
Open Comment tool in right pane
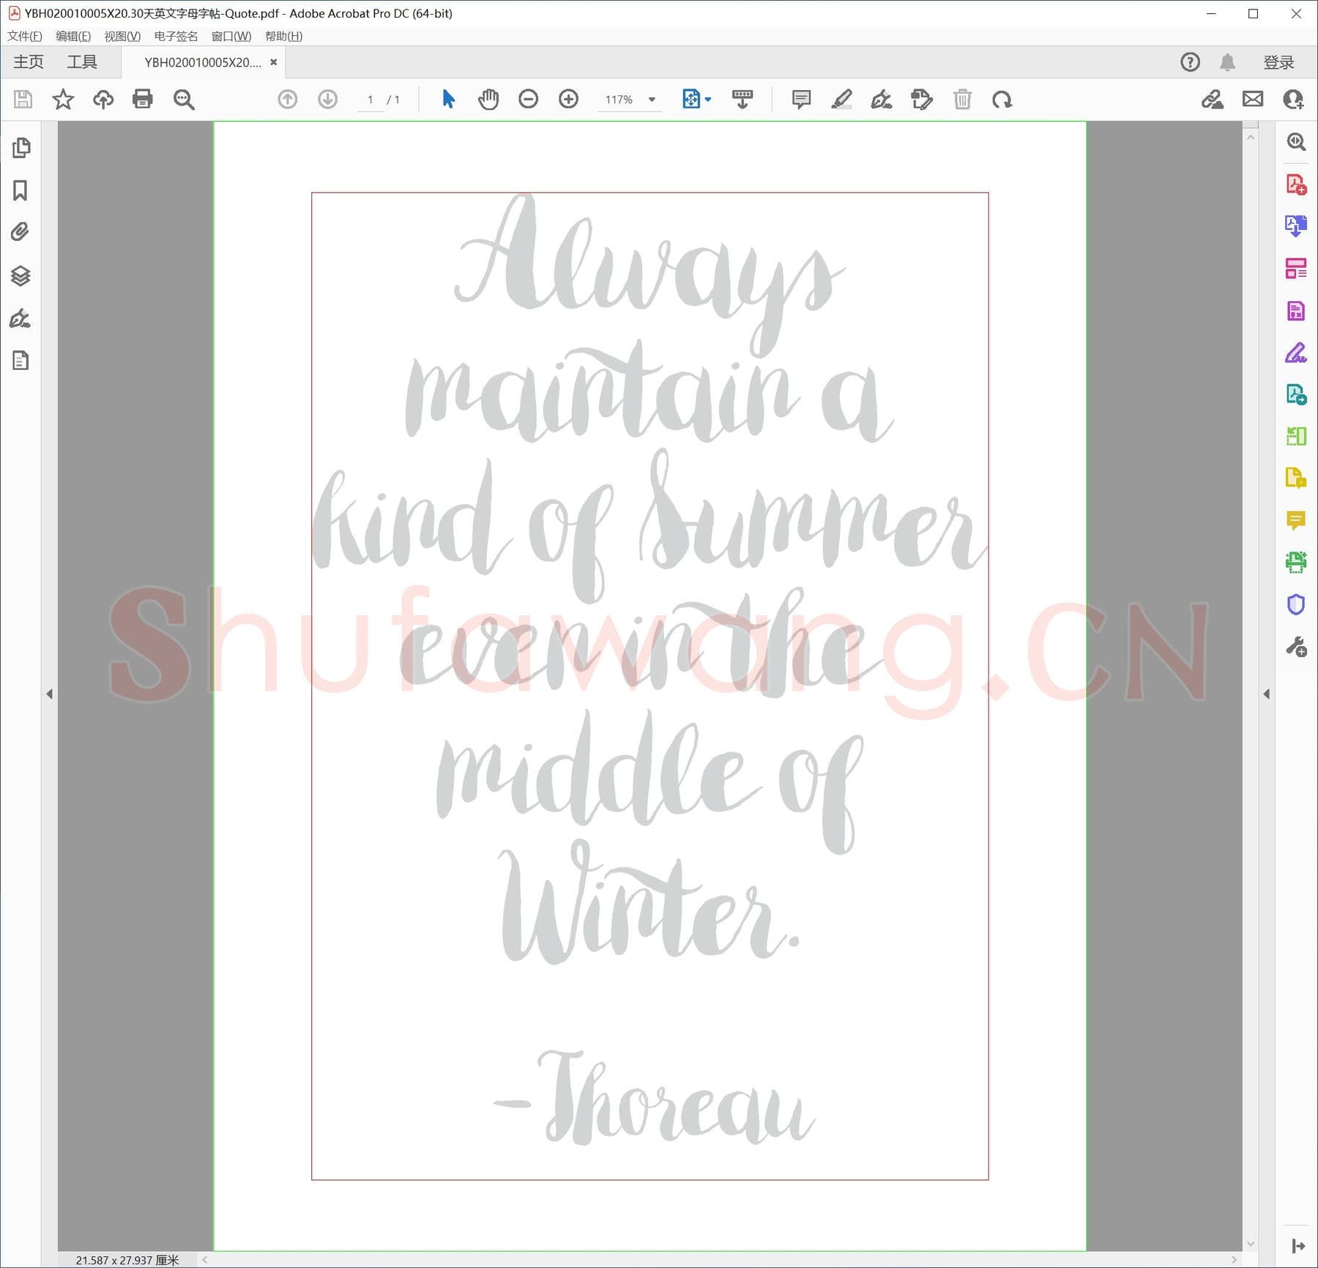coord(1296,520)
